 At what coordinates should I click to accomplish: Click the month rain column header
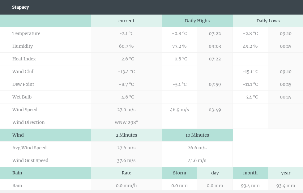pos(250,173)
